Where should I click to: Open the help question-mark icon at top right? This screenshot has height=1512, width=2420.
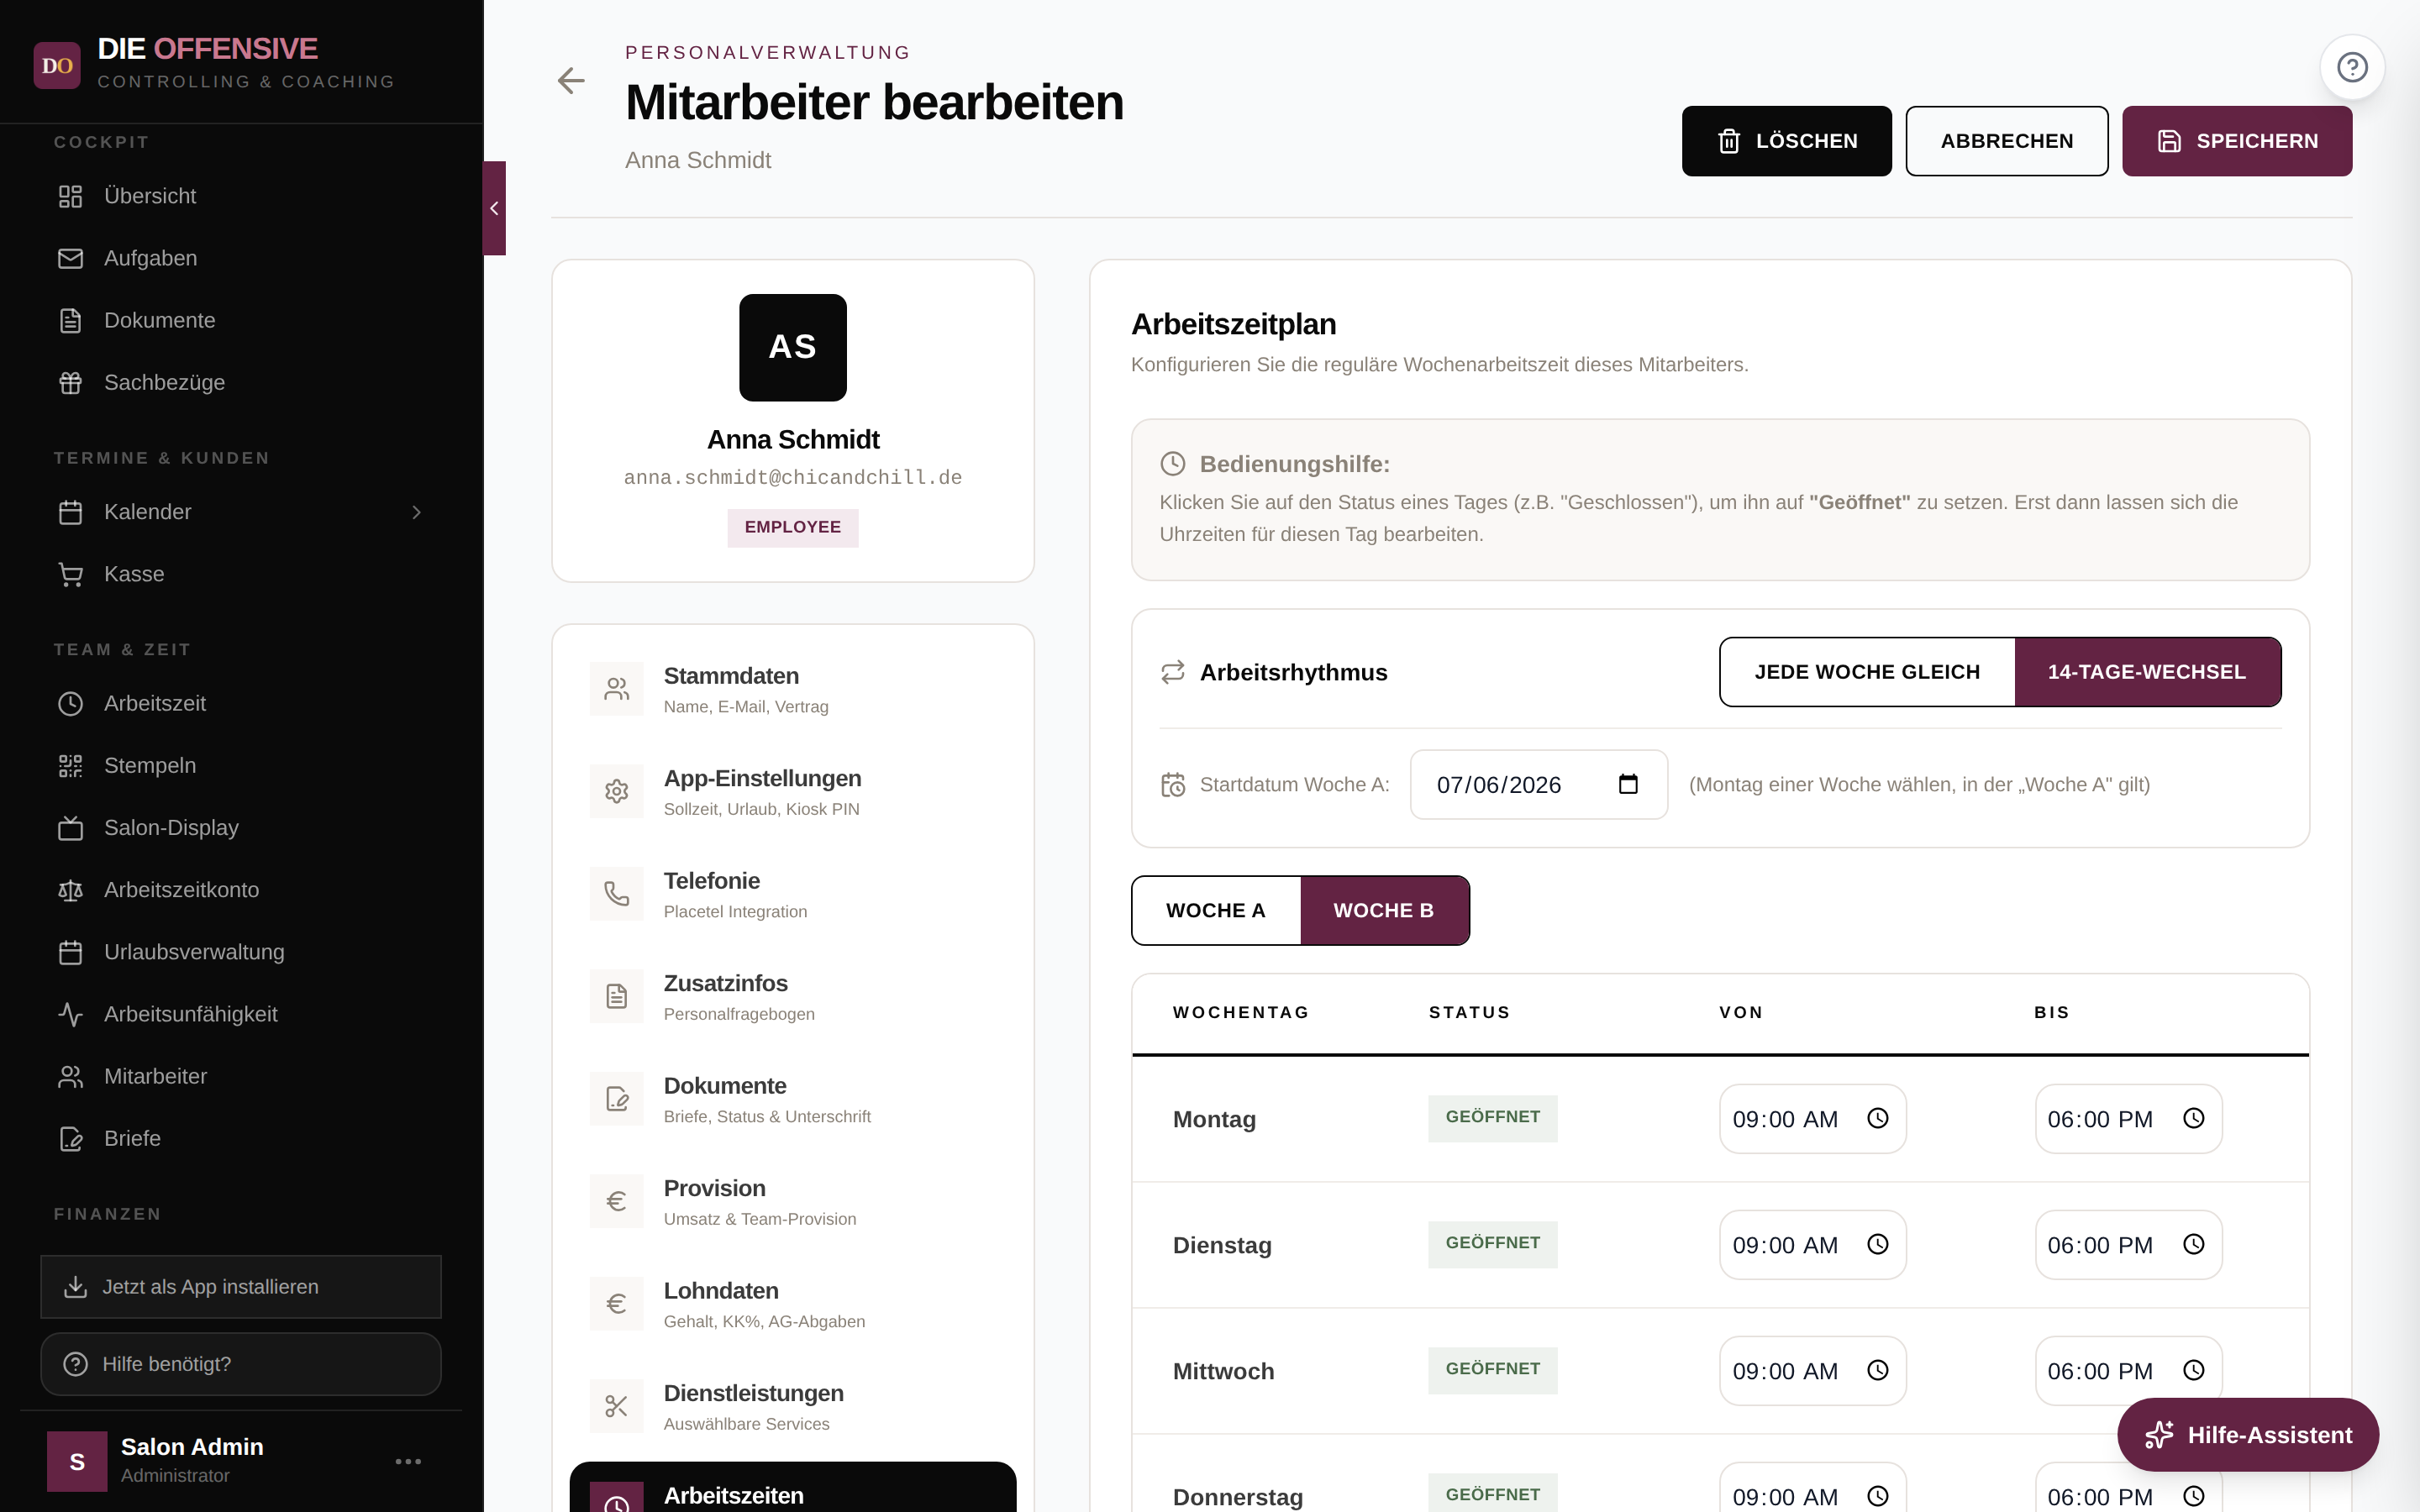coord(2352,67)
